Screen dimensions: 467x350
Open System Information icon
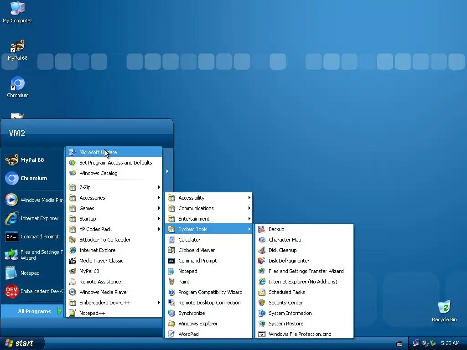[261, 313]
